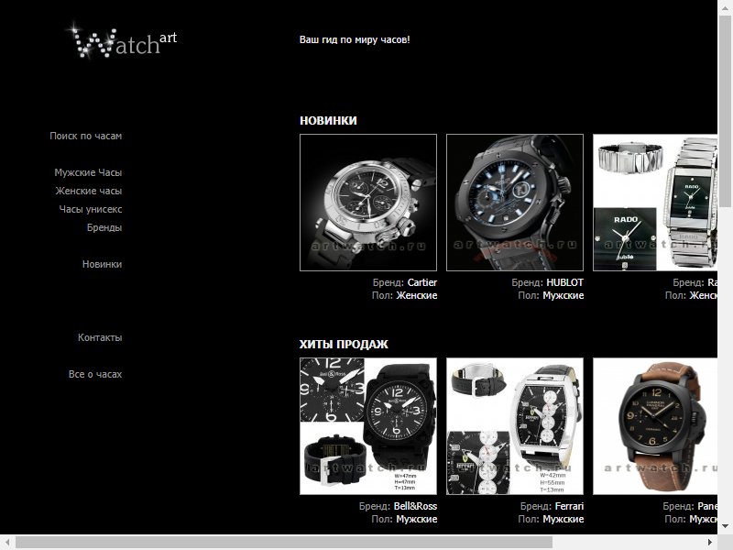Click the vertical scrollbar thumb

point(725,111)
